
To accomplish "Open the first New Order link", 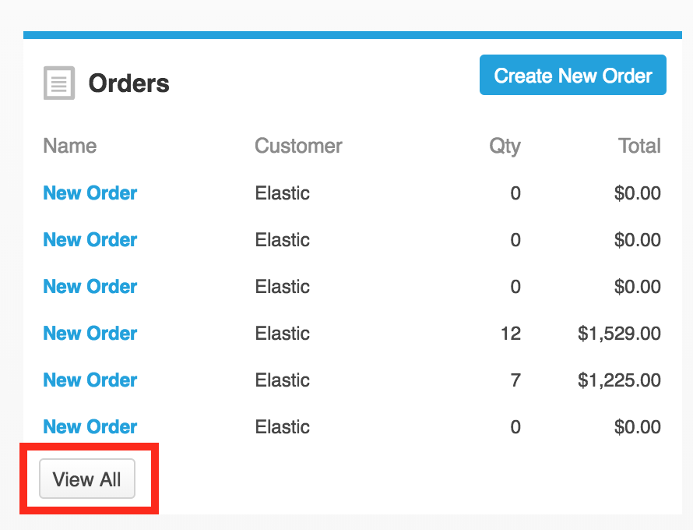I will 90,193.
